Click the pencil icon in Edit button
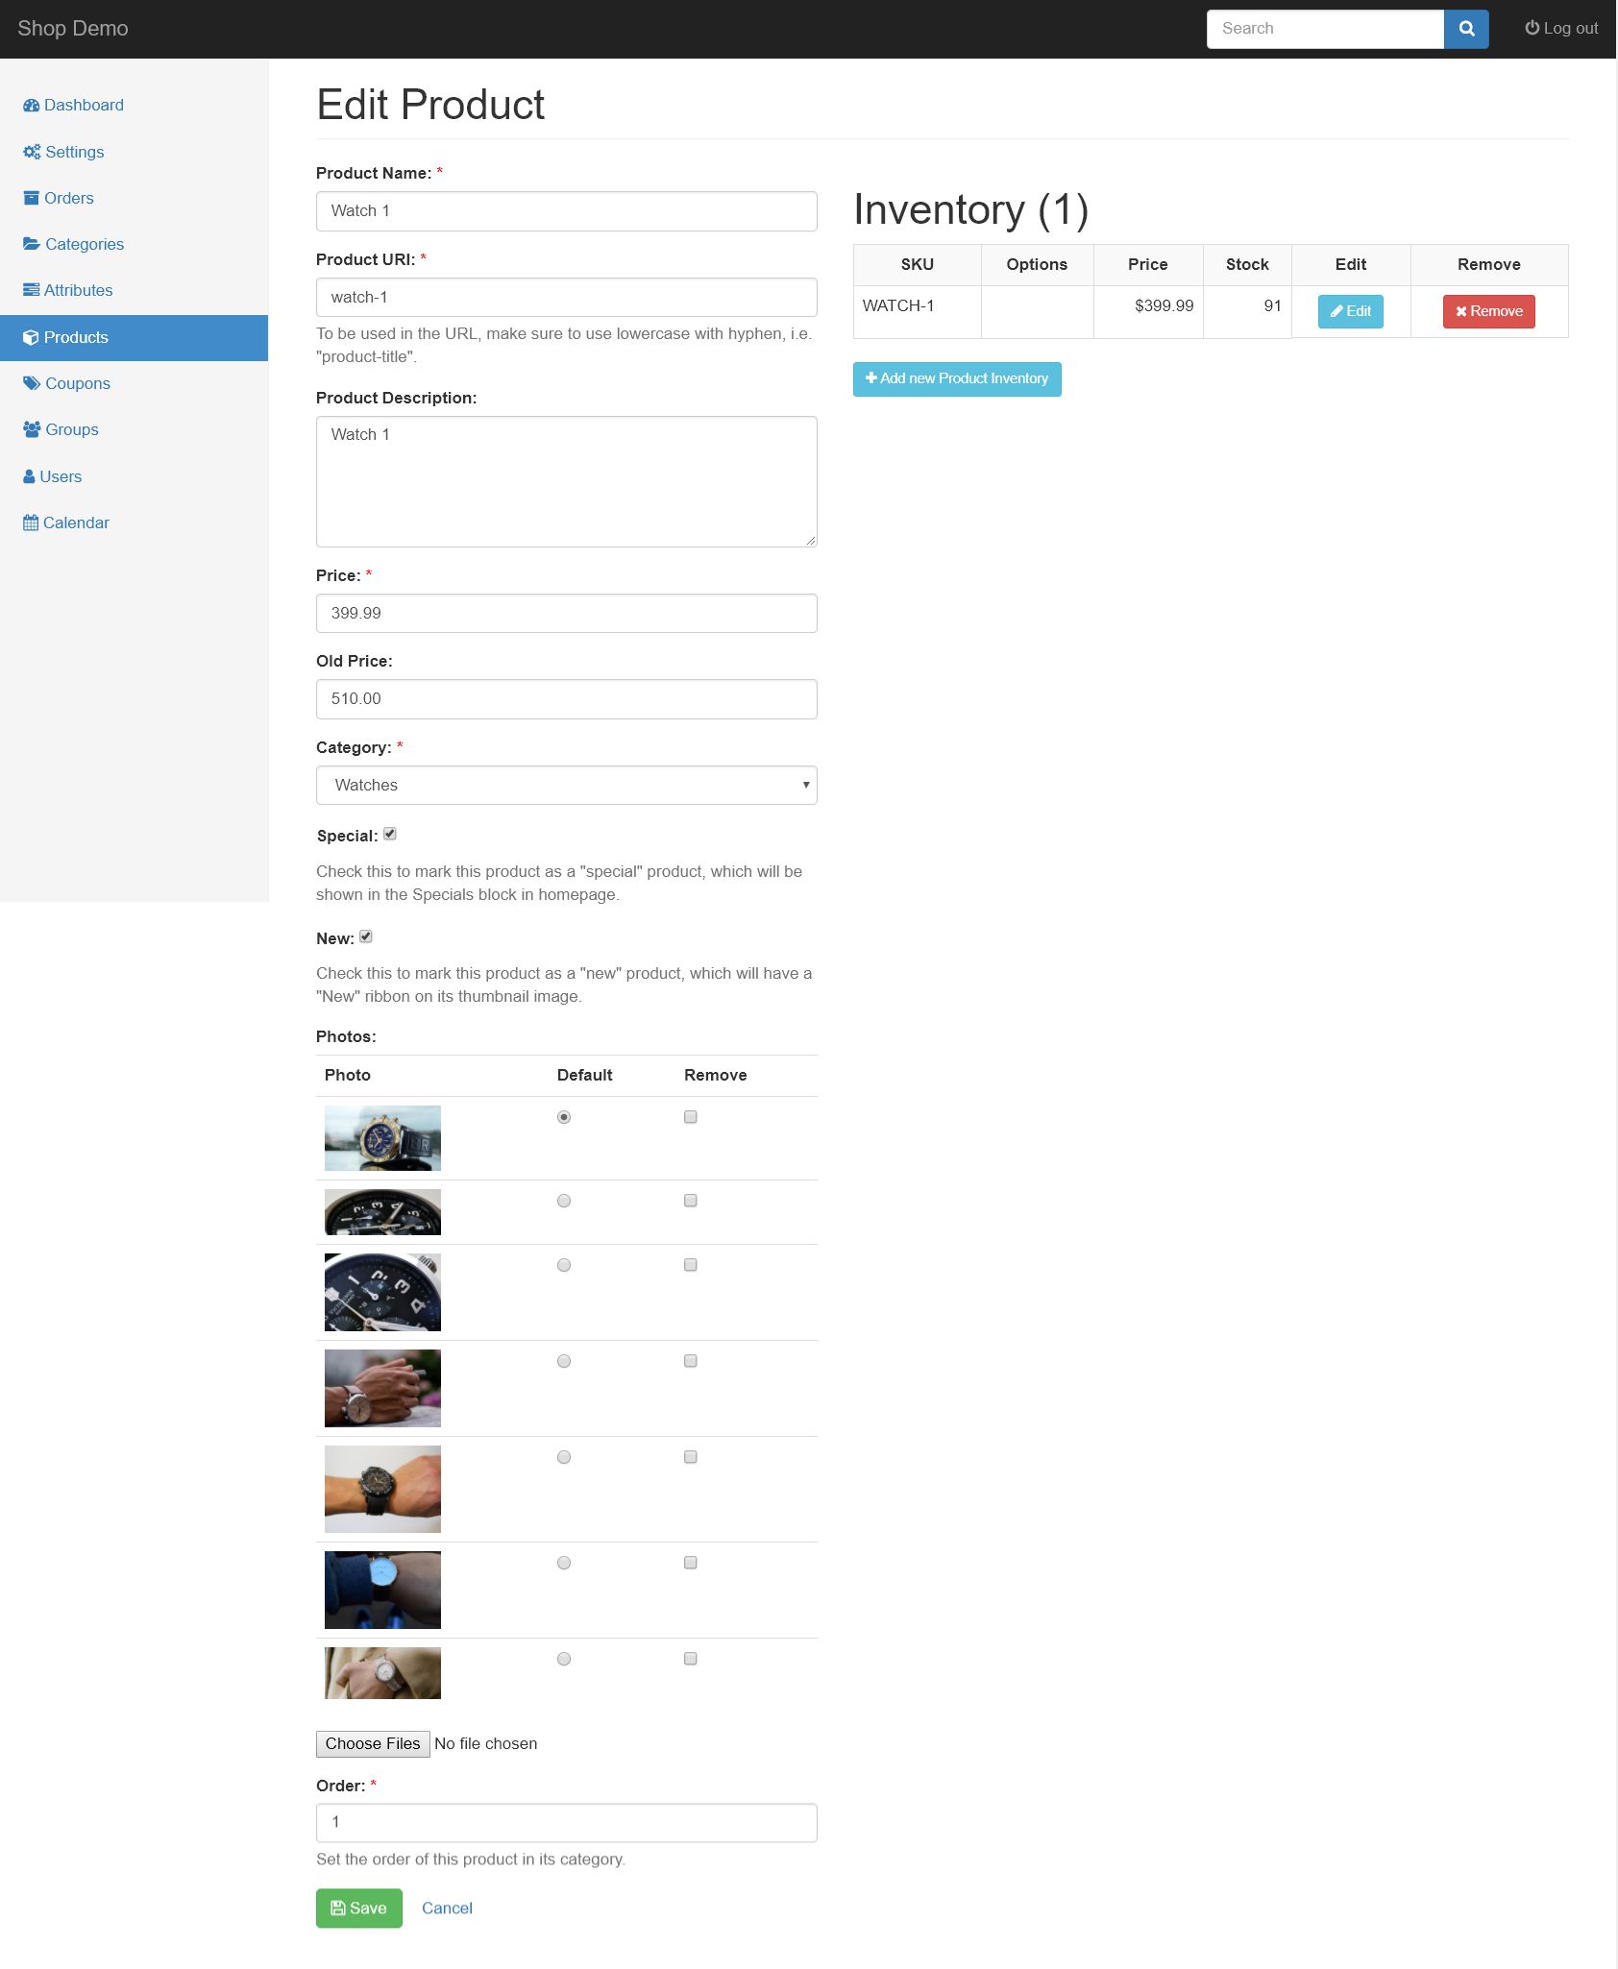 click(1336, 311)
